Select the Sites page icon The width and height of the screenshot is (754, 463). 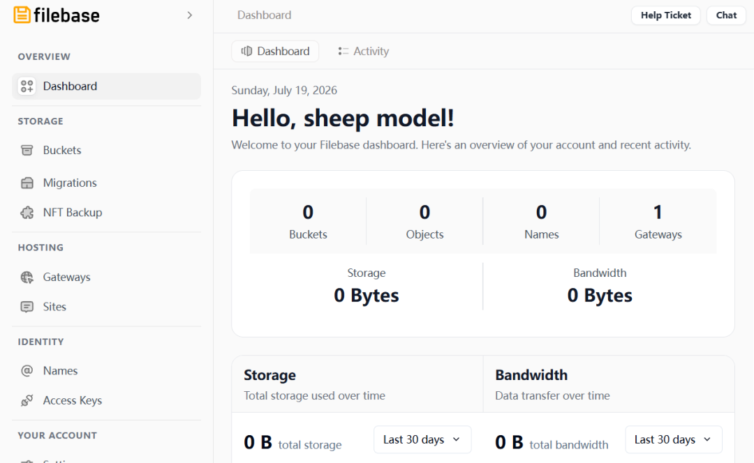pyautogui.click(x=27, y=306)
